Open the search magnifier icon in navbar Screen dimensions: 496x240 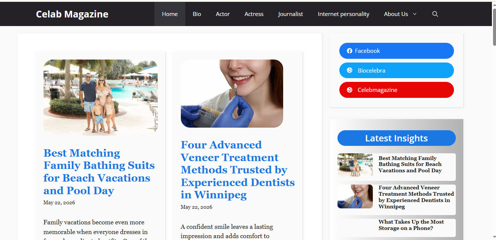435,14
